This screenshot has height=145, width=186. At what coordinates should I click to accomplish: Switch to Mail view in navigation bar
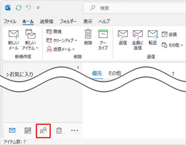pos(12,130)
